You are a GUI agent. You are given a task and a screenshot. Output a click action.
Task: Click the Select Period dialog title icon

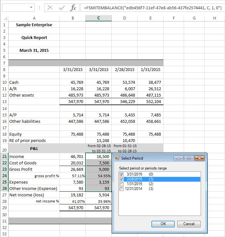coord(117,158)
